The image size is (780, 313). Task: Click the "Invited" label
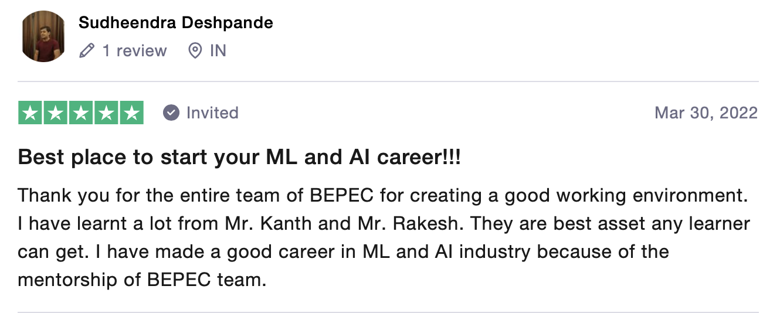212,113
